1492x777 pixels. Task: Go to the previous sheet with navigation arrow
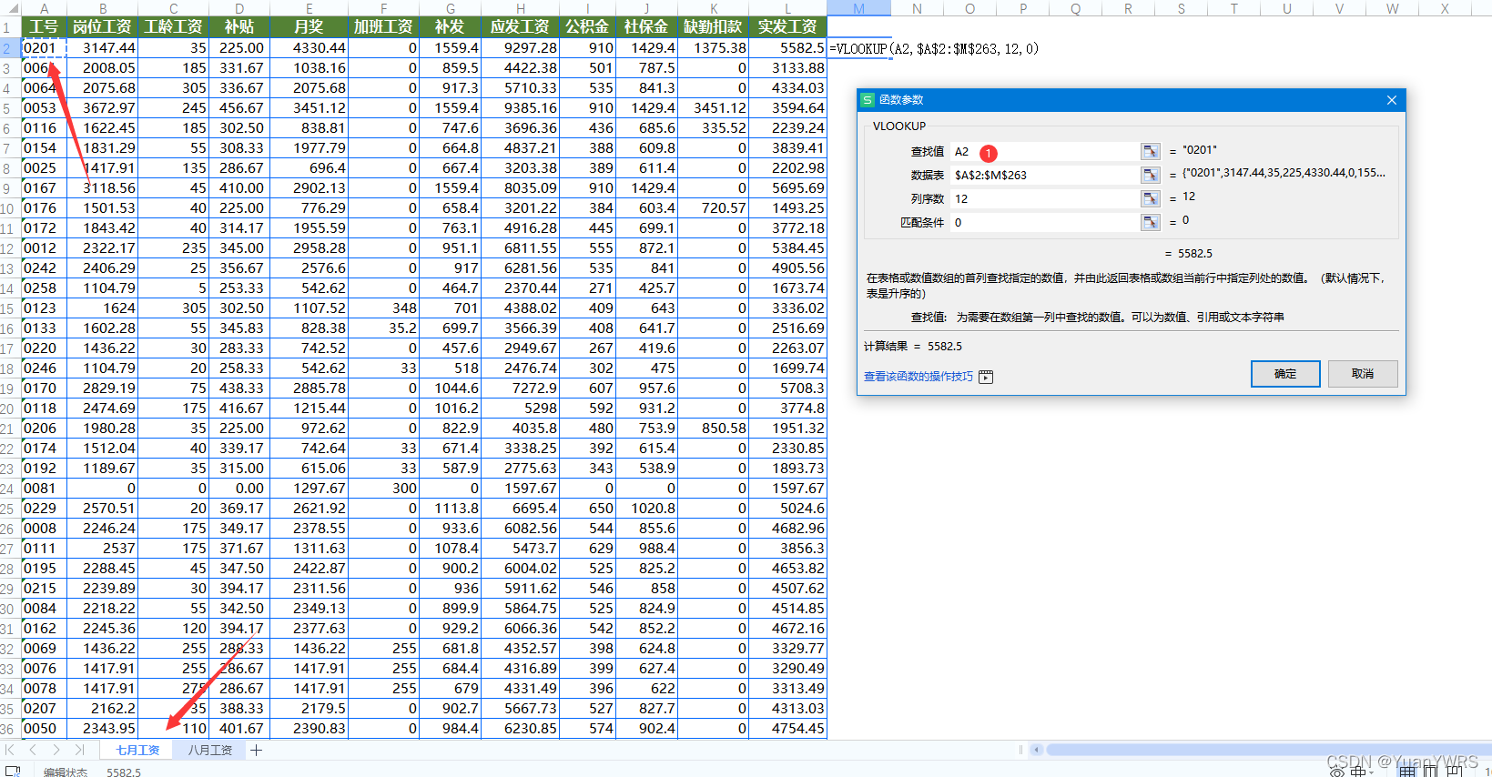[33, 750]
